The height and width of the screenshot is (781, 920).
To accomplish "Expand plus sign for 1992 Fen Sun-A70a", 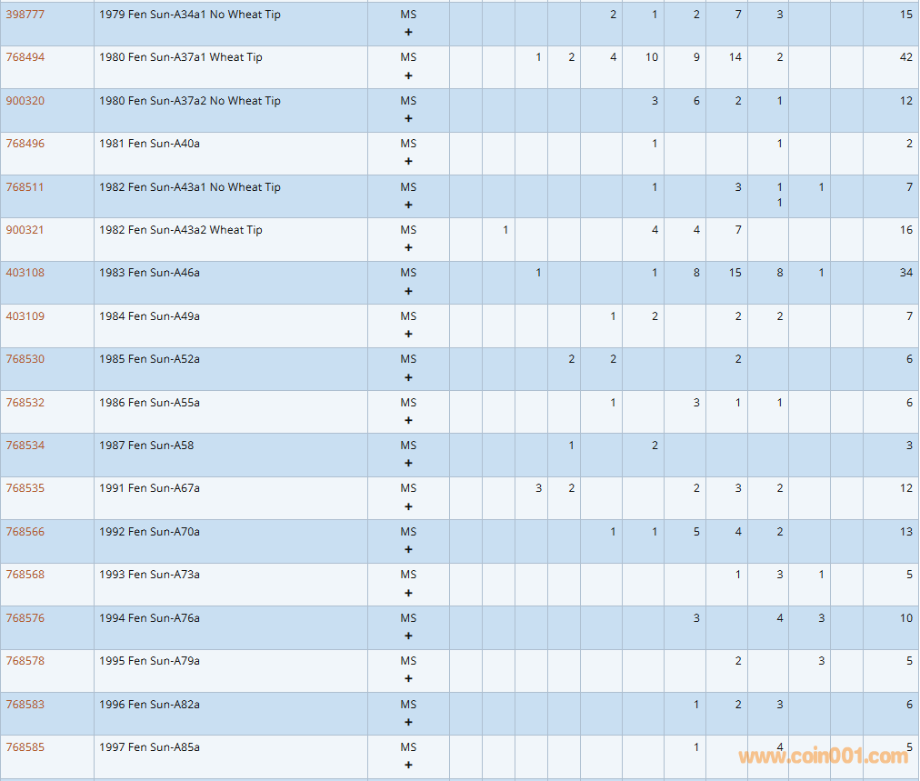I will pyautogui.click(x=408, y=550).
